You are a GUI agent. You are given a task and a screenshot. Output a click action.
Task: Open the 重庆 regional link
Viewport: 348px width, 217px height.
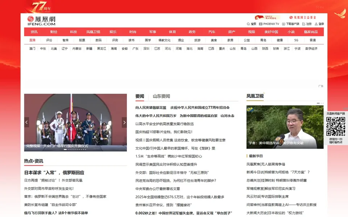tap(222, 48)
